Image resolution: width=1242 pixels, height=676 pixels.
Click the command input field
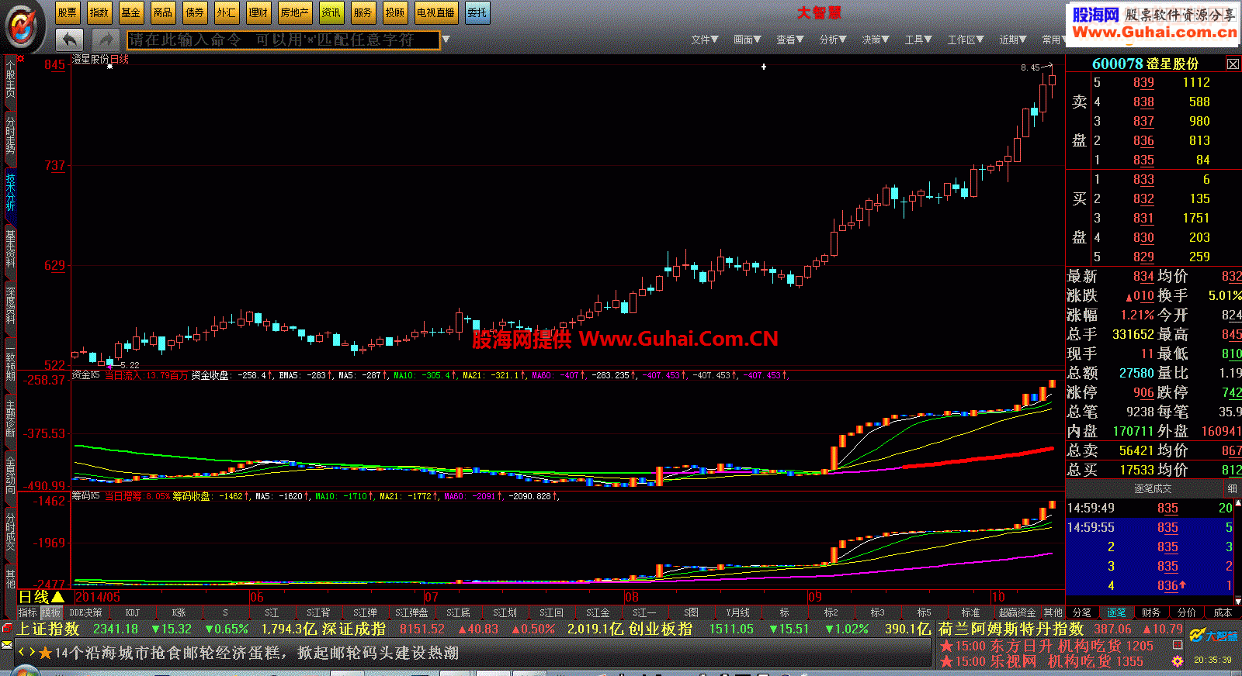283,40
